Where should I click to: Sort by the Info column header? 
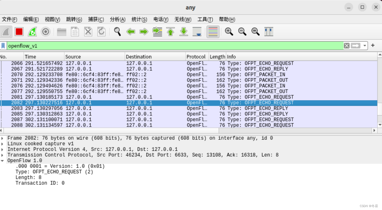pyautogui.click(x=301, y=57)
